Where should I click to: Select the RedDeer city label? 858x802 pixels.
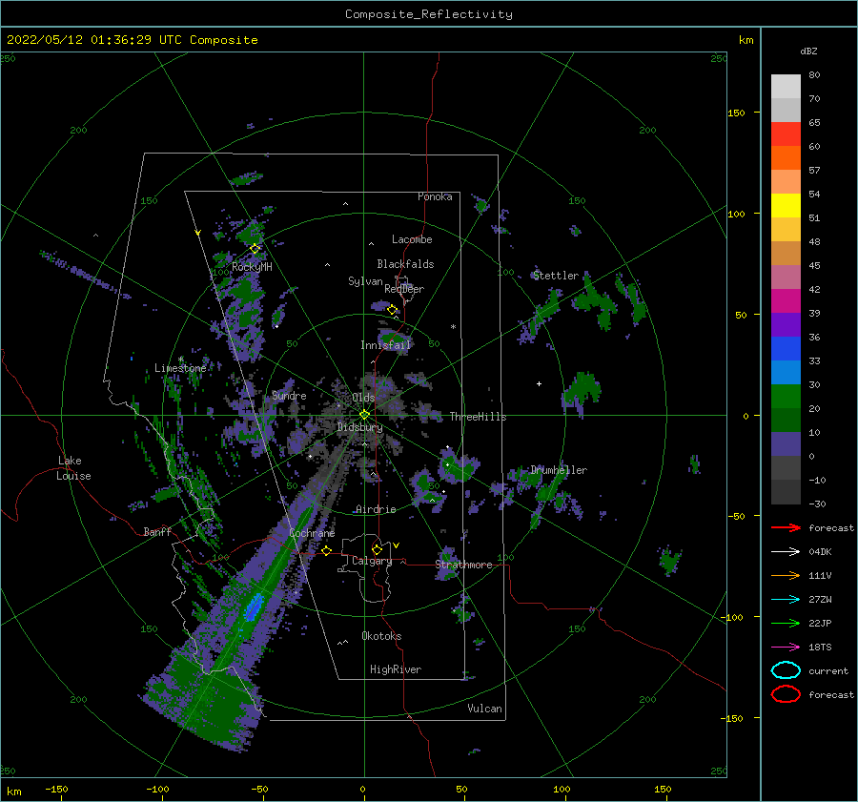pos(404,289)
